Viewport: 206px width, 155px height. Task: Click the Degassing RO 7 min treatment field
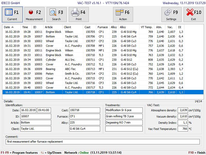(x=124, y=122)
